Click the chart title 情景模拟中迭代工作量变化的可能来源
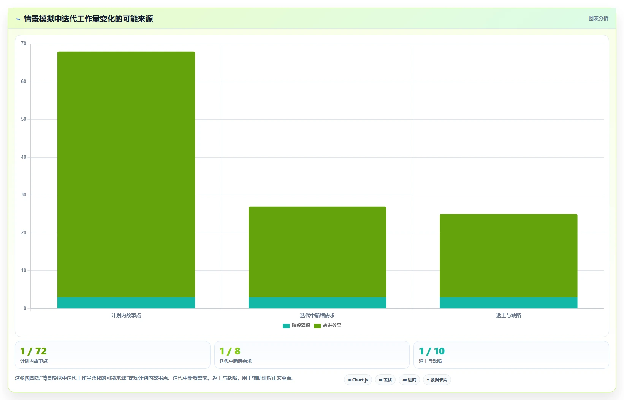The width and height of the screenshot is (624, 400). pyautogui.click(x=88, y=19)
